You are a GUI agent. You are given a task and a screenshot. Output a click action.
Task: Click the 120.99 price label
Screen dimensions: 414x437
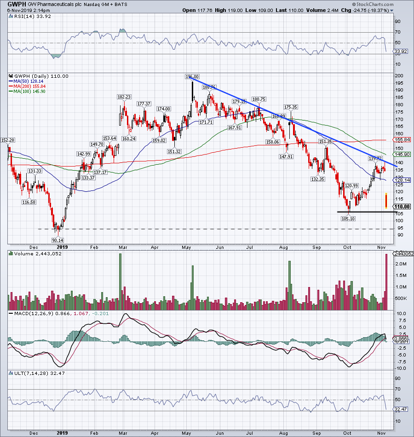click(x=351, y=186)
